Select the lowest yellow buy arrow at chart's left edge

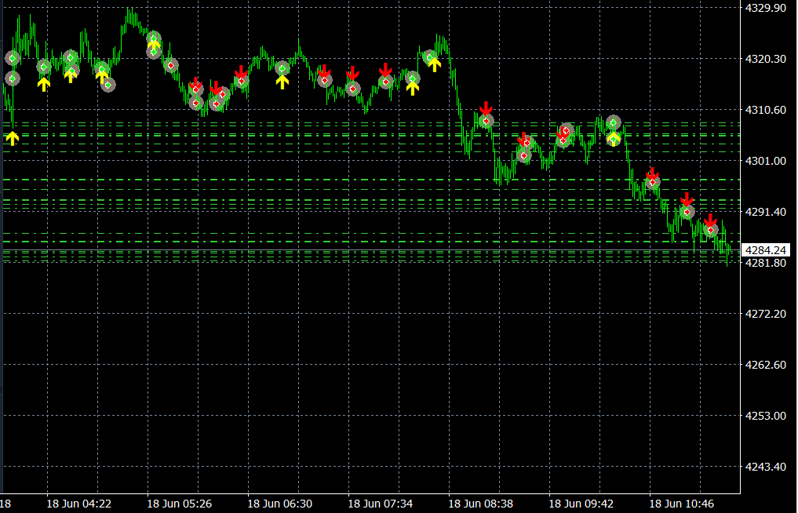point(13,137)
